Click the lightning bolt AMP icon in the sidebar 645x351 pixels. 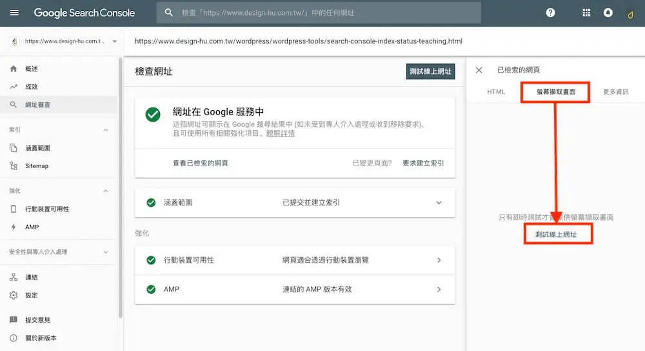[14, 227]
